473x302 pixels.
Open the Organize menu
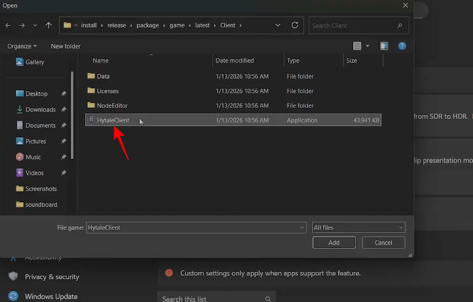point(22,46)
